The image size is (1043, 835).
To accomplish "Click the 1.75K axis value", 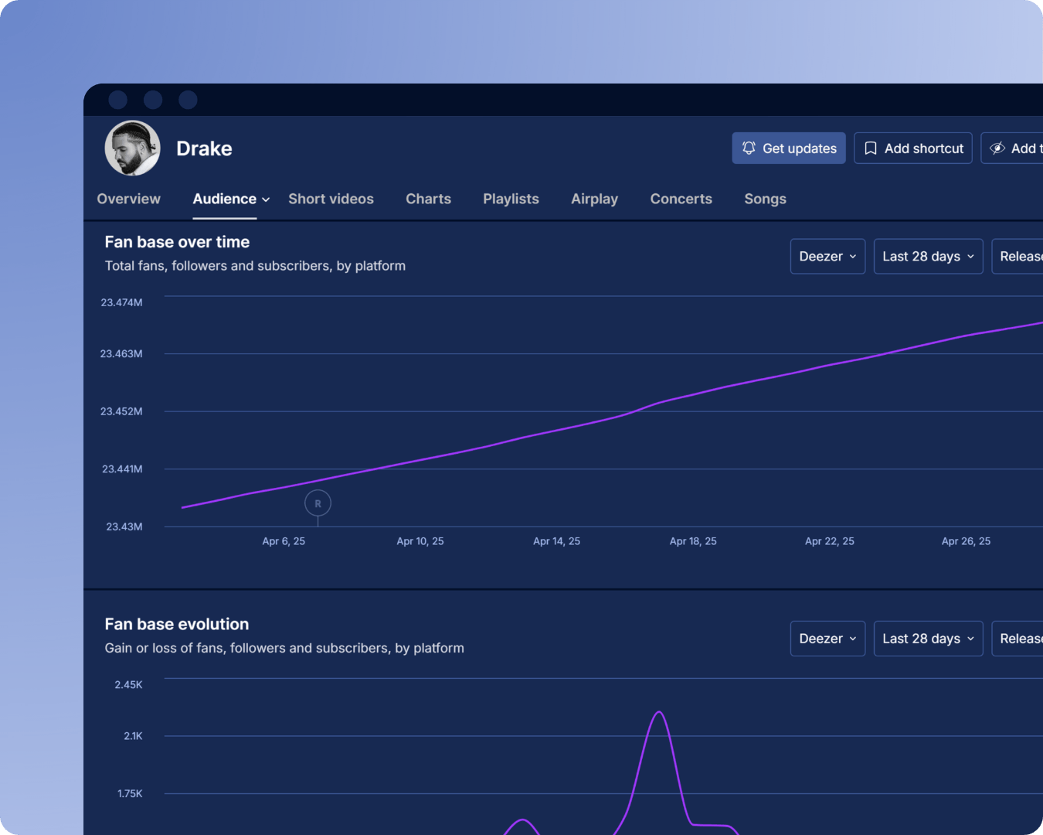I will tap(130, 793).
